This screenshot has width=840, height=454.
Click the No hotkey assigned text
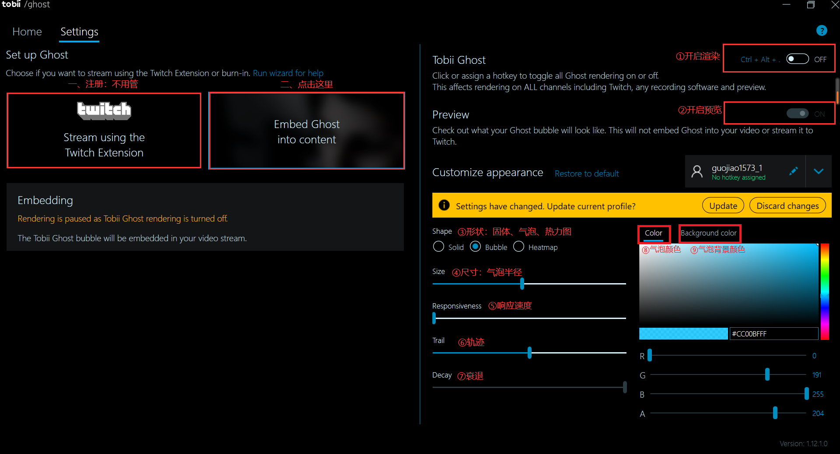738,177
